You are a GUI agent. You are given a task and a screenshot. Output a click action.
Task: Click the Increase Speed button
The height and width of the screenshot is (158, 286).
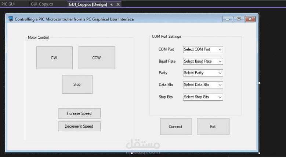pos(79,113)
